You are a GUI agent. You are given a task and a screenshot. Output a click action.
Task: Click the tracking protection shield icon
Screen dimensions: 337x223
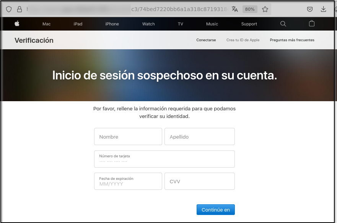pyautogui.click(x=9, y=9)
